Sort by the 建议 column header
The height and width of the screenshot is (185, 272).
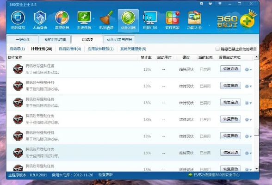click(x=186, y=57)
